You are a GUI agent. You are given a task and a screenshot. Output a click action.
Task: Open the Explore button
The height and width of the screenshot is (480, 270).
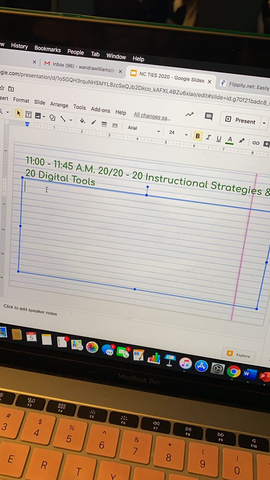click(239, 355)
